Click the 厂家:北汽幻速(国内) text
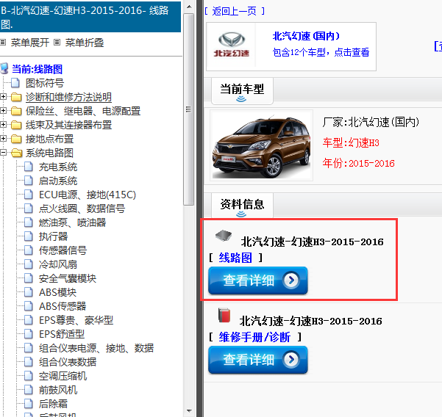The width and height of the screenshot is (442, 417). tap(371, 122)
